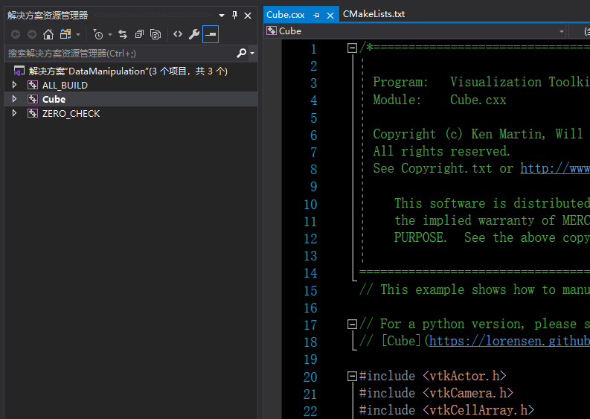Click the '#include <vtkActor.h>' line
This screenshot has height=419, width=590.
click(433, 376)
